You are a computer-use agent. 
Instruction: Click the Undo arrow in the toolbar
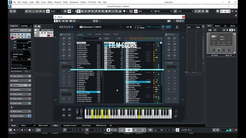tap(11, 11)
